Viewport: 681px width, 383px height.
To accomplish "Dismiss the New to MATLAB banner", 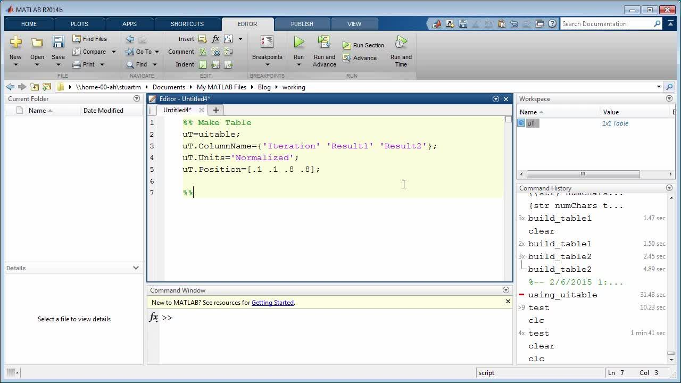I will (508, 302).
